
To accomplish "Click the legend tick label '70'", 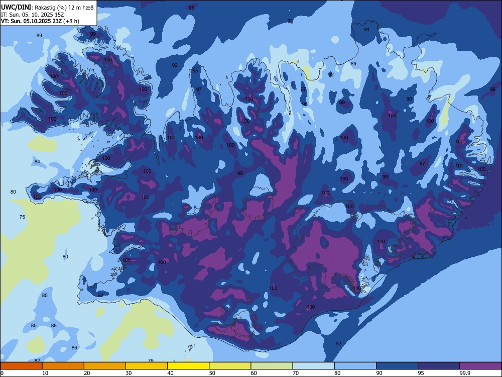I will [296, 373].
